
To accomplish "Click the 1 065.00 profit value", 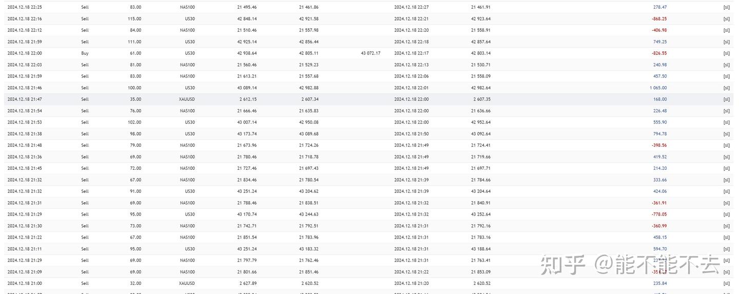I will pos(658,88).
